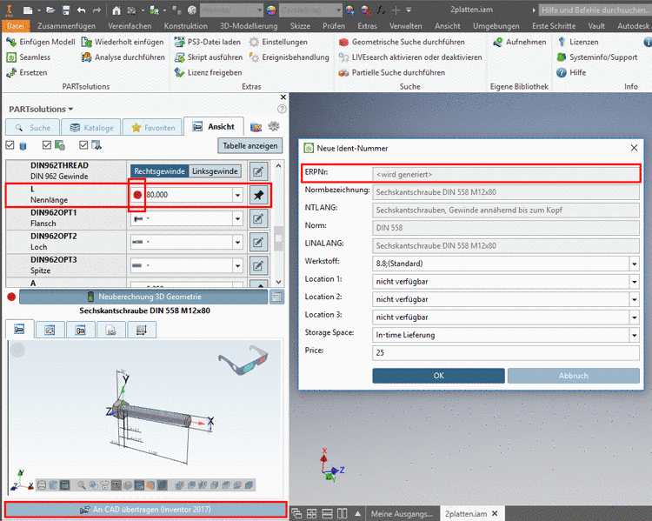The image size is (652, 521).
Task: Click the magnifier zoom icon in preview toolbar
Action: click(x=82, y=484)
